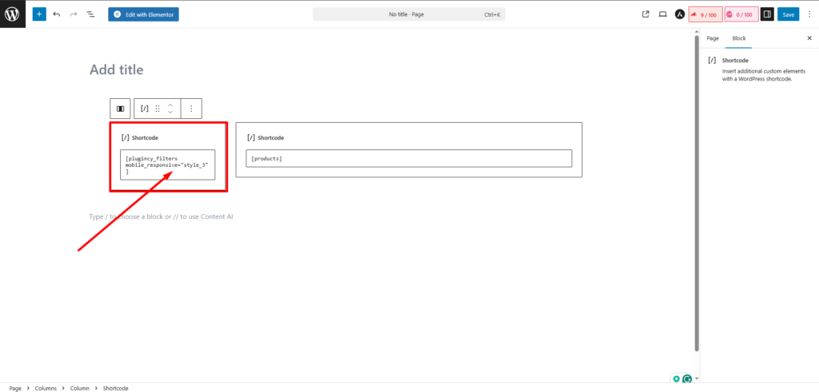Open the device preview laptop icon
The height and width of the screenshot is (392, 819).
click(662, 14)
